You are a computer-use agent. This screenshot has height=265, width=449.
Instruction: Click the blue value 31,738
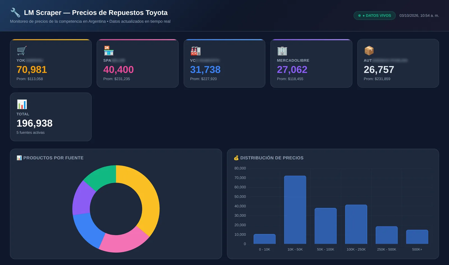(205, 70)
